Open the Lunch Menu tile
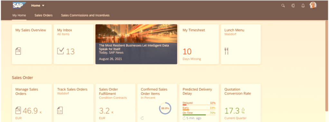 point(241,44)
